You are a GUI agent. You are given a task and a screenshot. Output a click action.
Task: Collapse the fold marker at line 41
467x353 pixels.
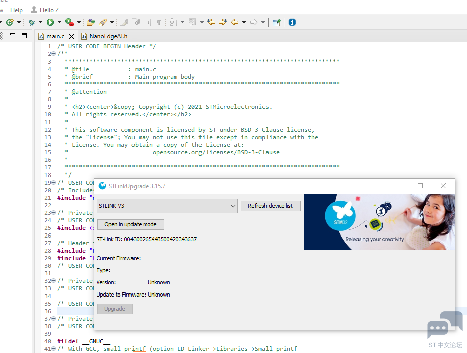click(53, 349)
